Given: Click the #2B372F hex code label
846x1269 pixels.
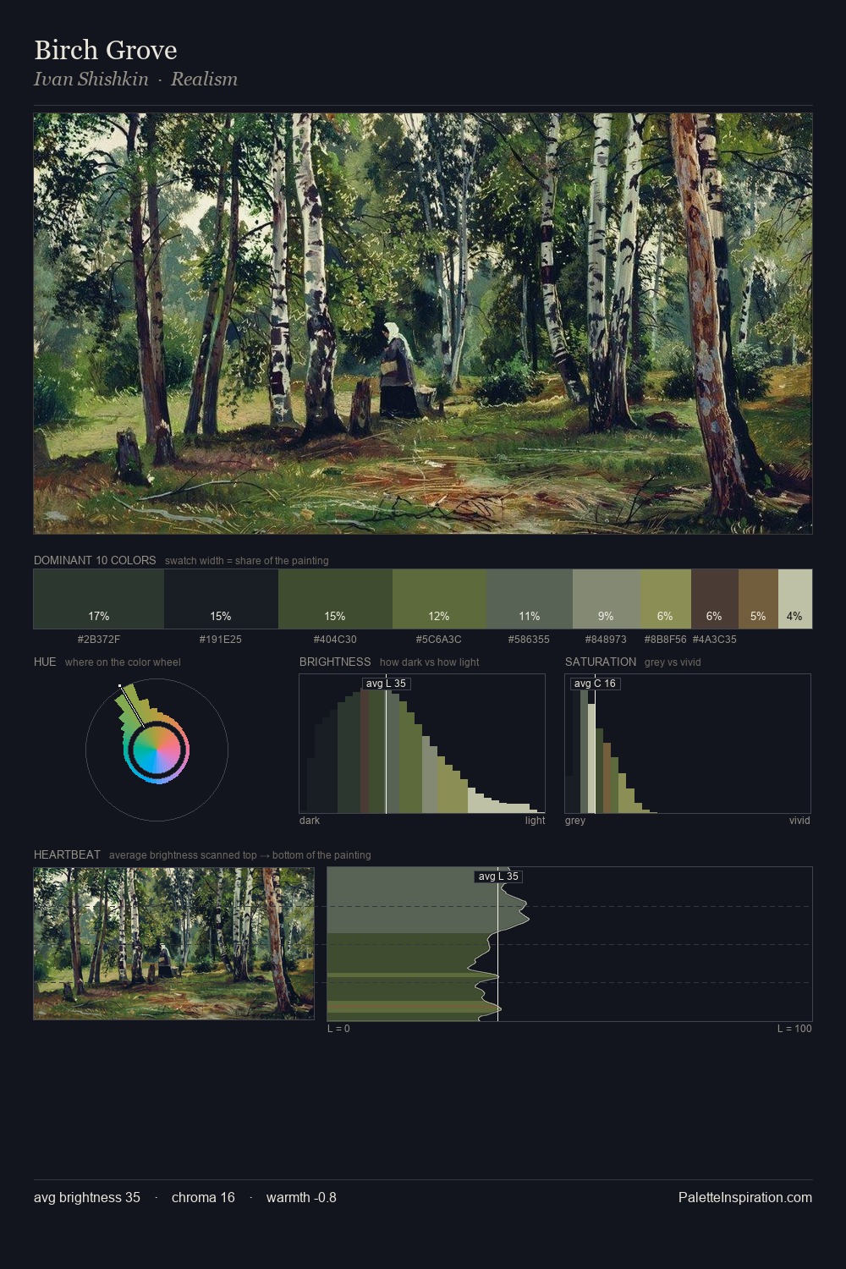Looking at the screenshot, I should pyautogui.click(x=99, y=640).
